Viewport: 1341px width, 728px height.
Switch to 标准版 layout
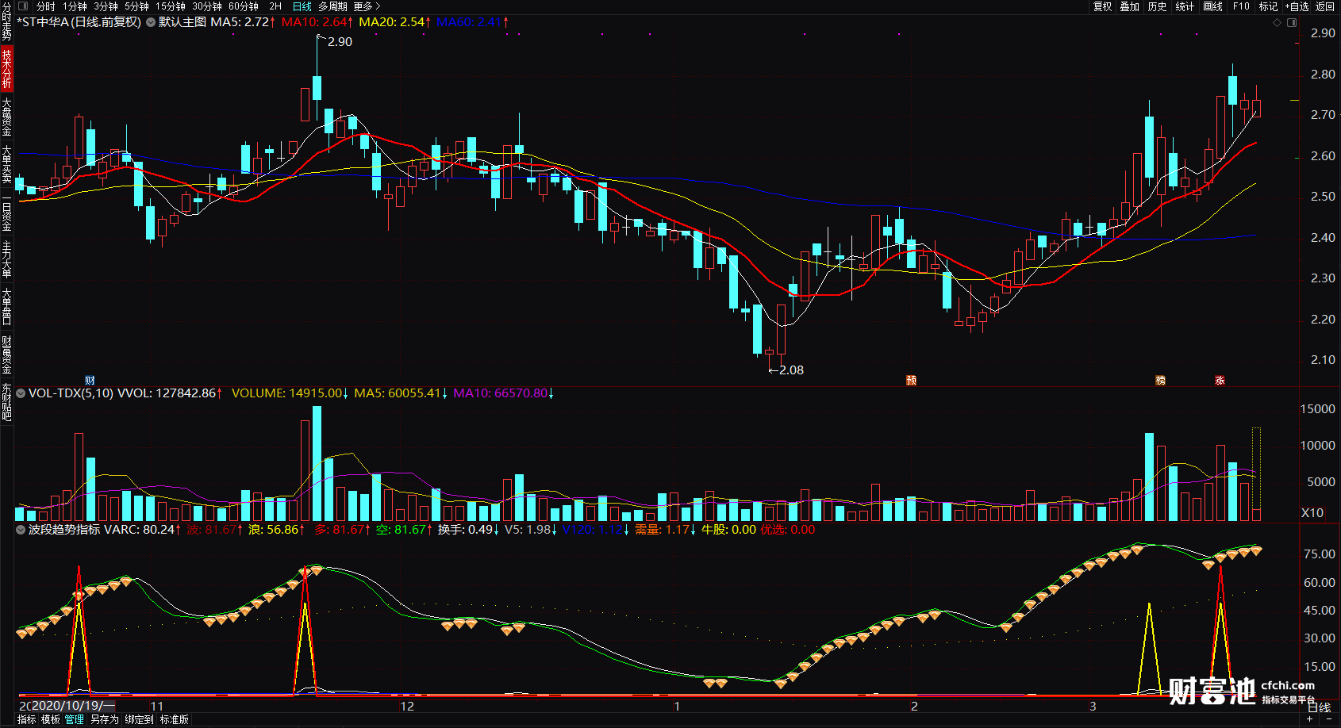coord(175,720)
